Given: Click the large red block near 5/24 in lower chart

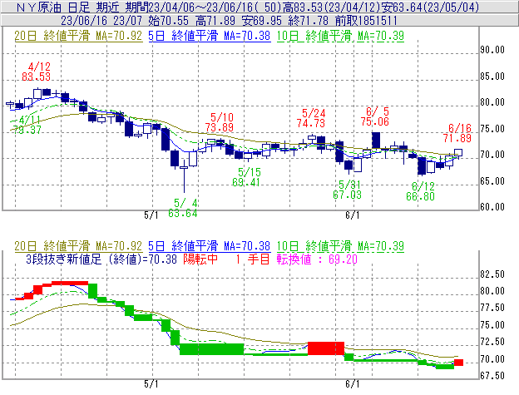Looking at the screenshot, I should (326, 348).
